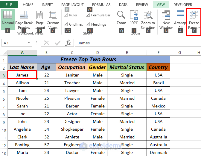Toggle the Headings checkbox

[x=88, y=24]
